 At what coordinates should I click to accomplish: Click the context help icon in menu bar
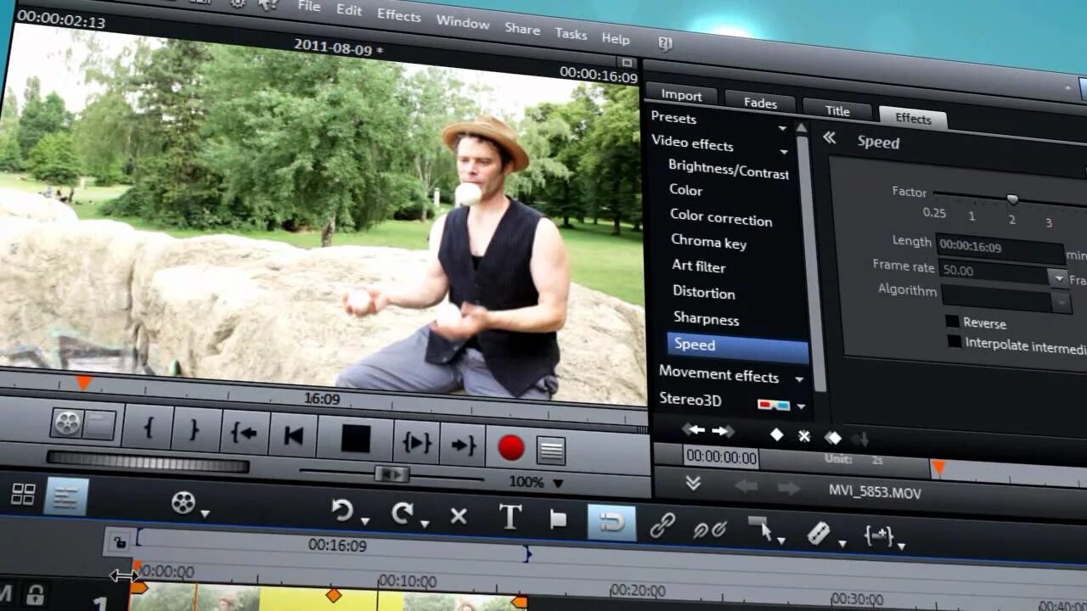click(665, 44)
